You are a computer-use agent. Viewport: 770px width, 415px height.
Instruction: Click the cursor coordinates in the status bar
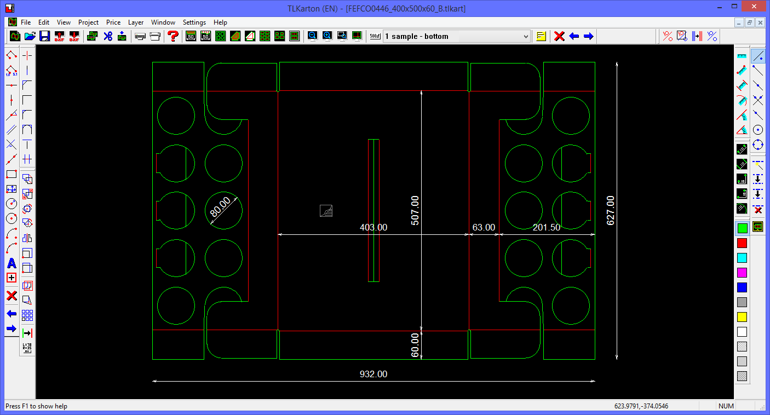pos(641,406)
